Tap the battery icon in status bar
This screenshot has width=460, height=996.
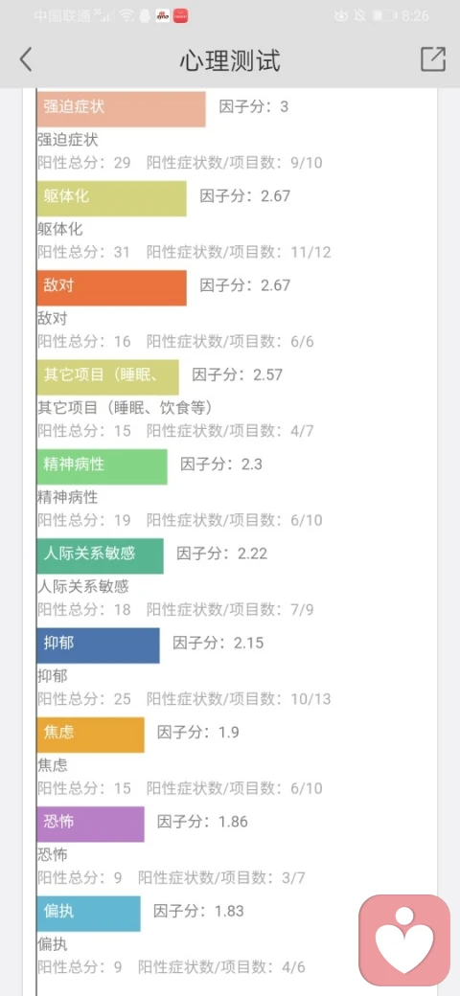(384, 16)
